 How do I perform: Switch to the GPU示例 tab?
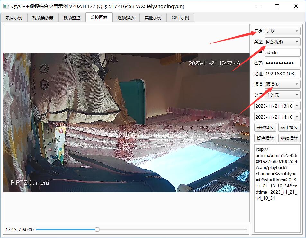[180, 18]
